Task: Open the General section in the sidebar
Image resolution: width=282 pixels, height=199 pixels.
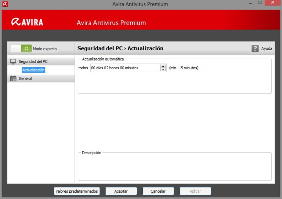Action: coord(26,79)
